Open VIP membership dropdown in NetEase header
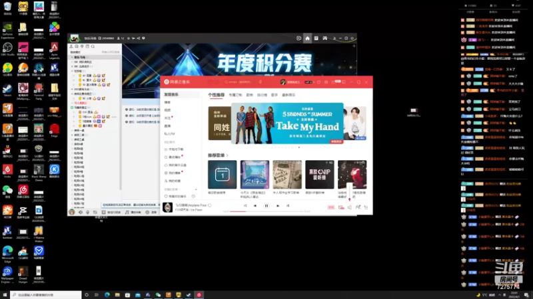 pyautogui.click(x=308, y=82)
